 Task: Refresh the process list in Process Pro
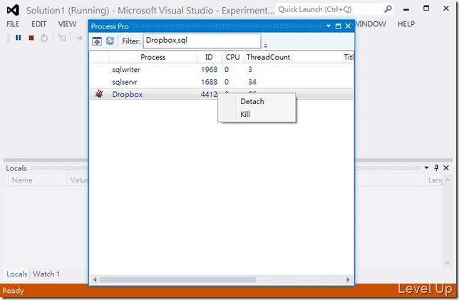click(110, 41)
